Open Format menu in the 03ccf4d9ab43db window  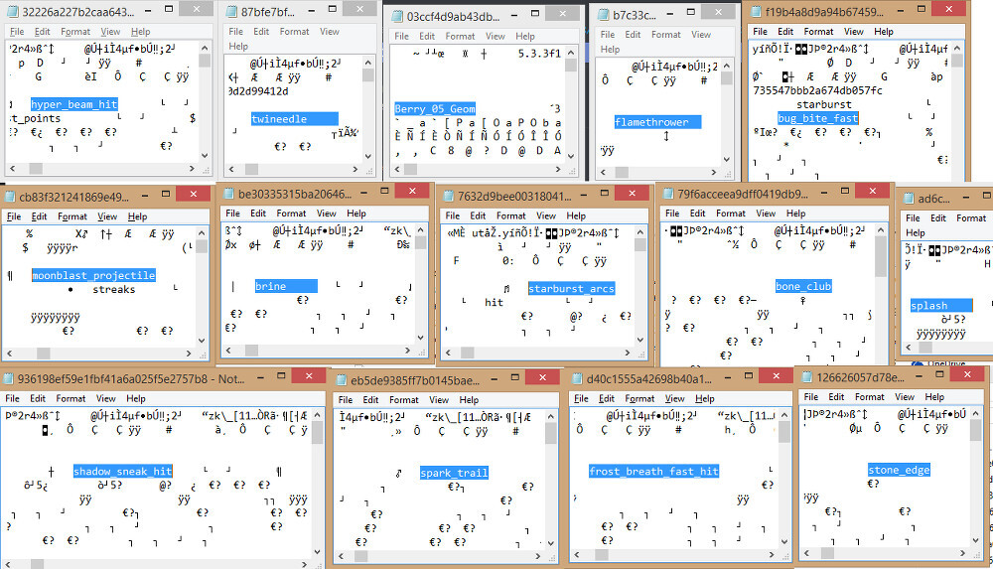(460, 36)
